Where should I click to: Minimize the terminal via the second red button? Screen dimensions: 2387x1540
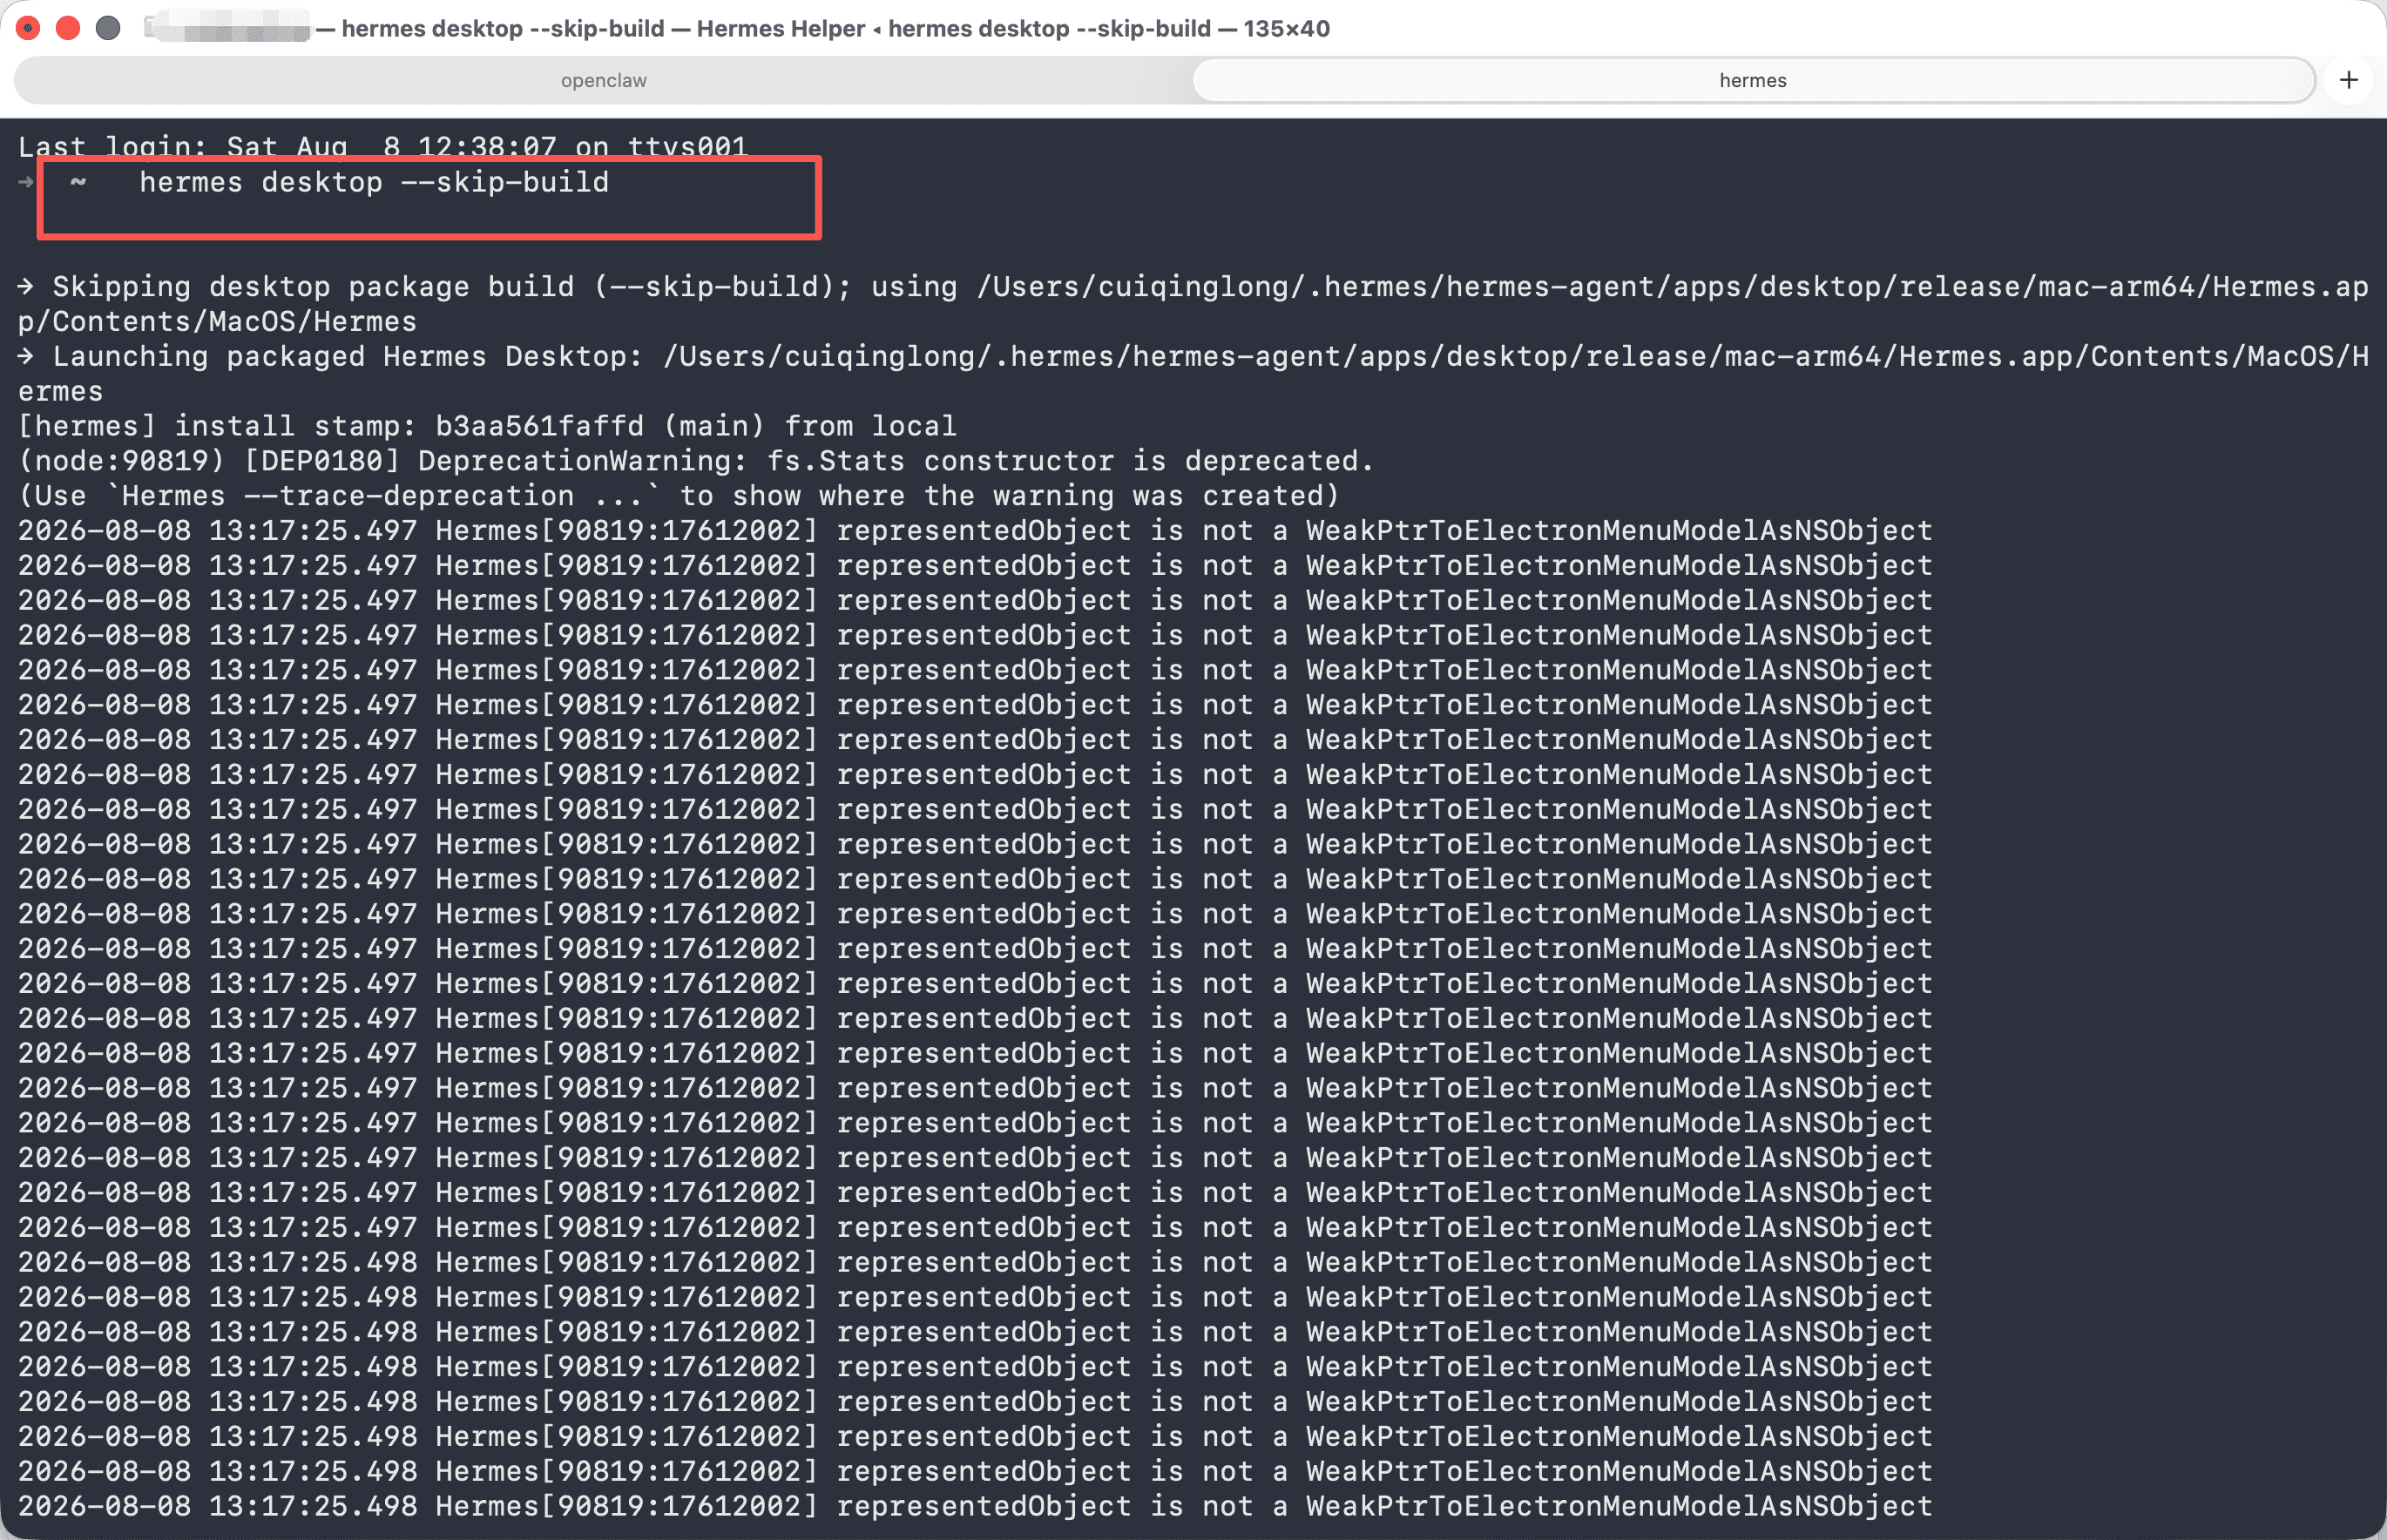pos(68,28)
